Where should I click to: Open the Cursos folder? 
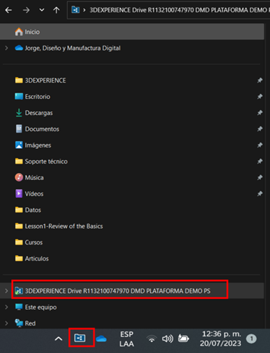[34, 242]
